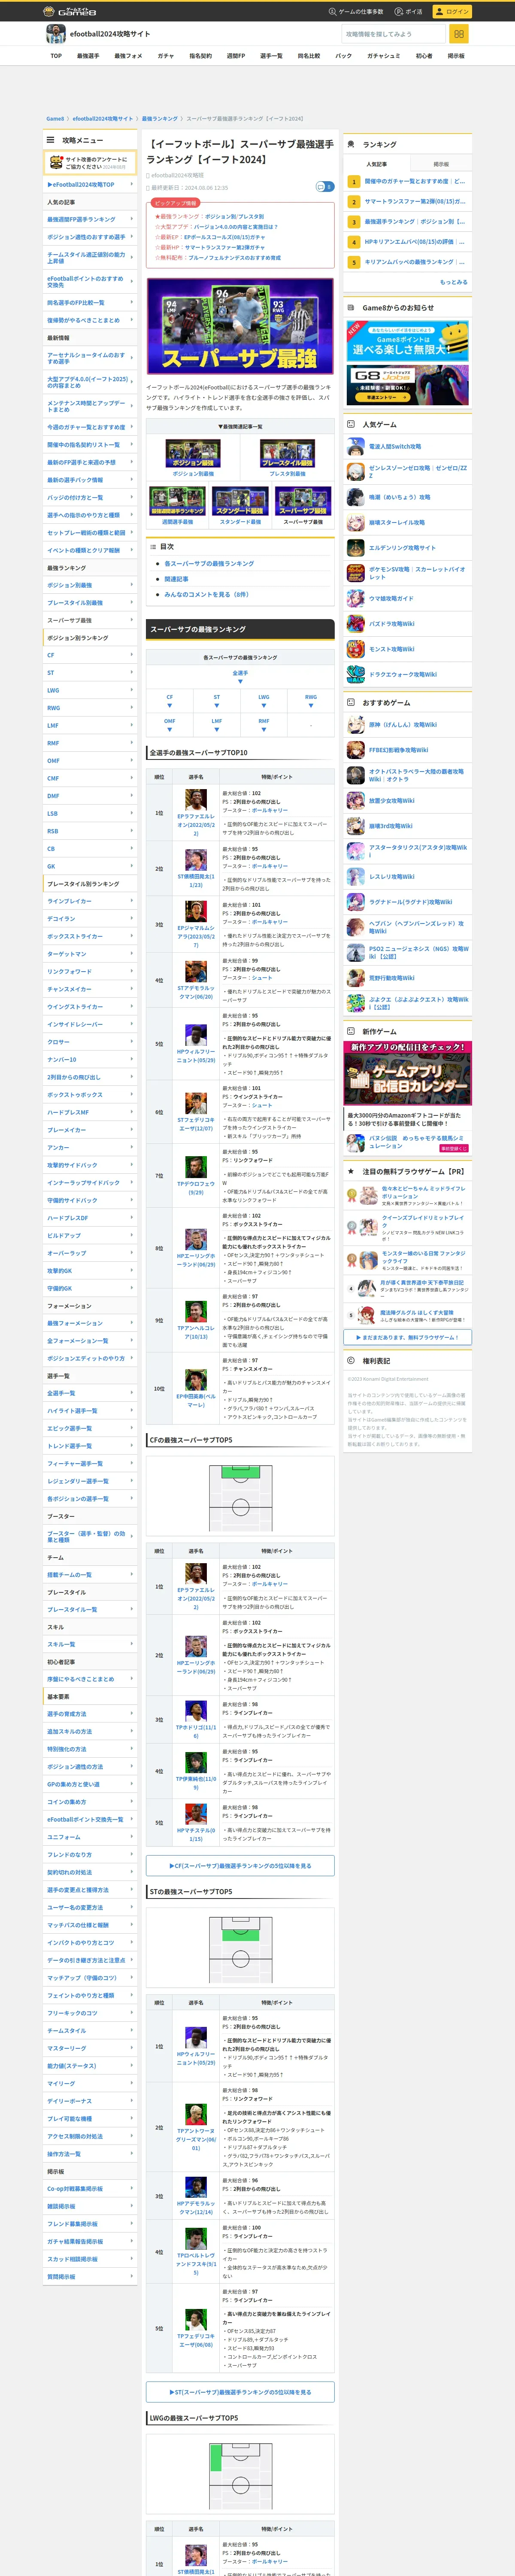Viewport: 515px width, 2576px height.
Task: Jump to RMF ranking anchor arrow
Action: [x=263, y=730]
